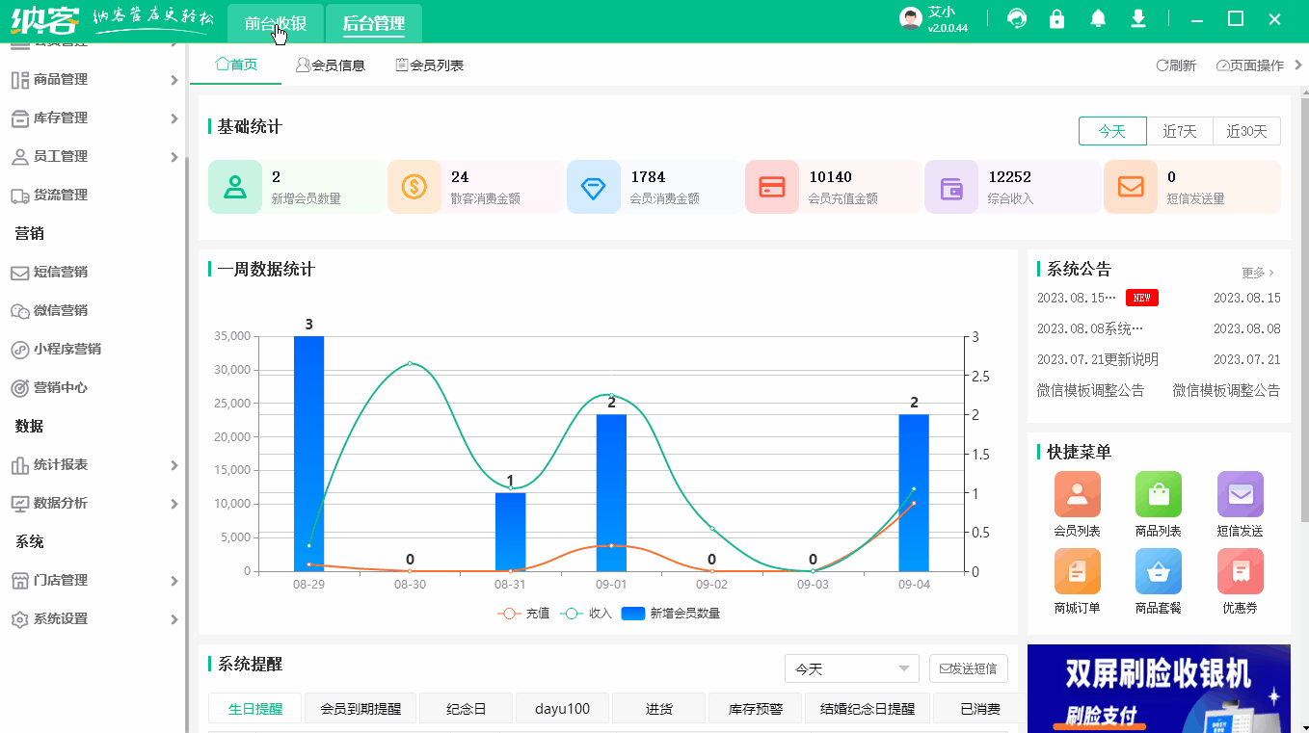Click the download icon in the top bar

tap(1137, 18)
